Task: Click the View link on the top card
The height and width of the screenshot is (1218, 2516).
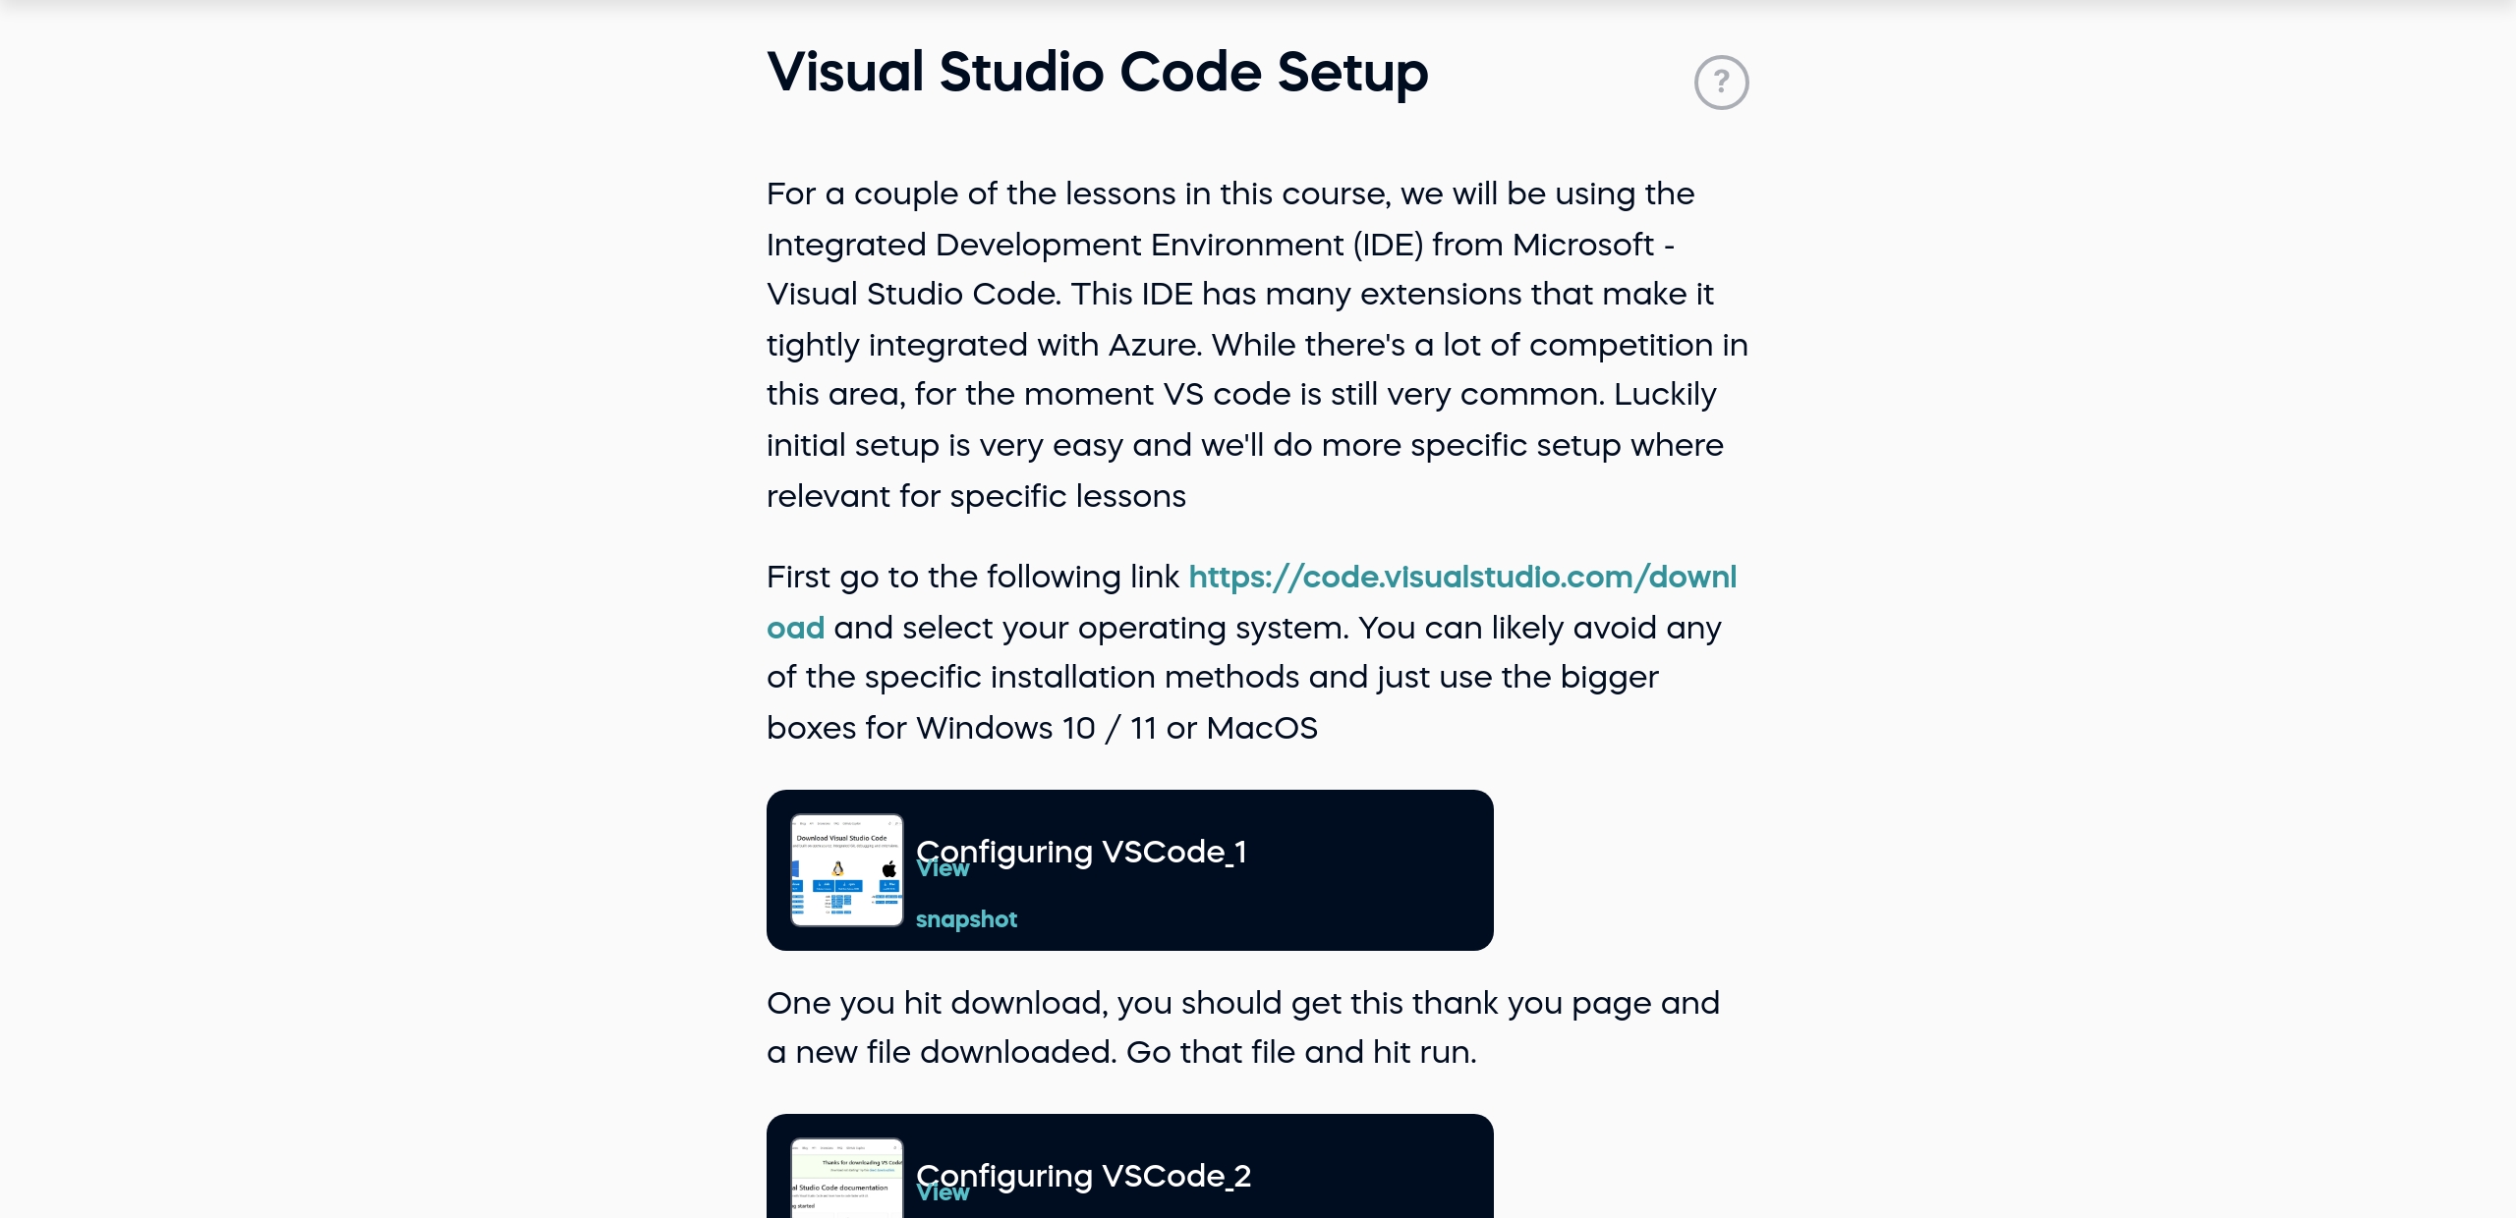Action: tap(942, 868)
